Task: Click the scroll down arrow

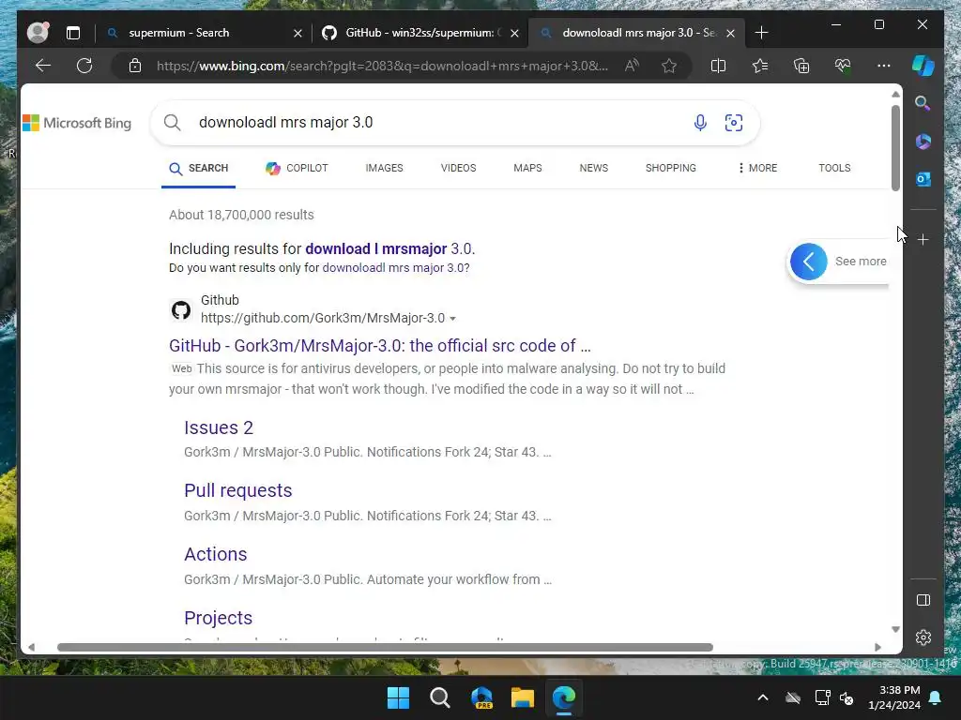Action: (895, 629)
